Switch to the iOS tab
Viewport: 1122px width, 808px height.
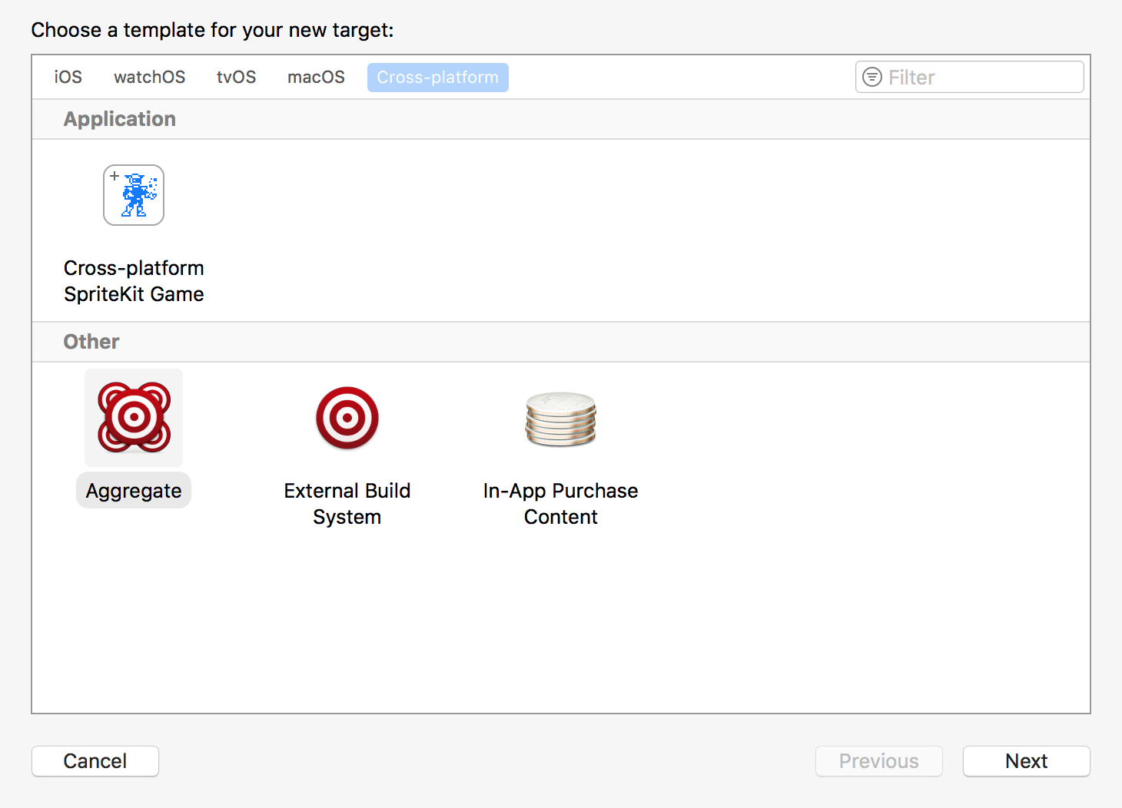[x=68, y=77]
